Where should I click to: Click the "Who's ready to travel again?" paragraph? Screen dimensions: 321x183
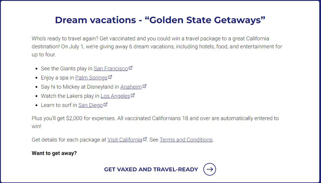(x=157, y=46)
